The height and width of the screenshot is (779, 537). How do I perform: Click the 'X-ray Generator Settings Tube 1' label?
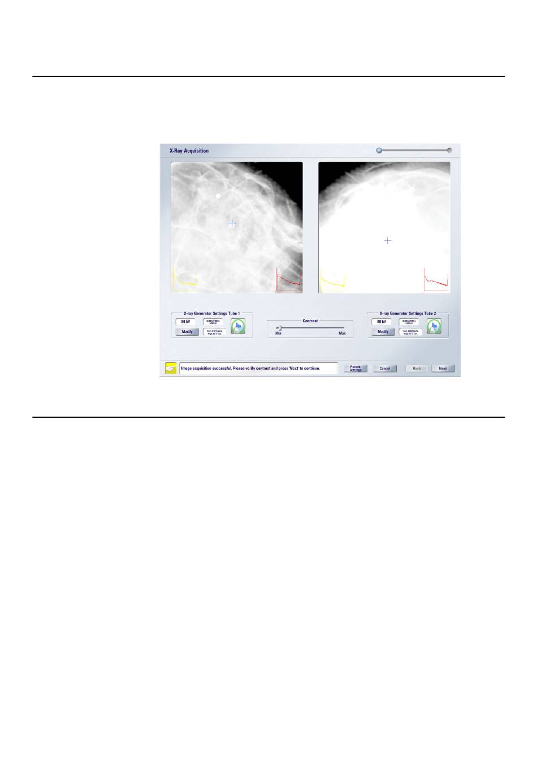pos(212,313)
